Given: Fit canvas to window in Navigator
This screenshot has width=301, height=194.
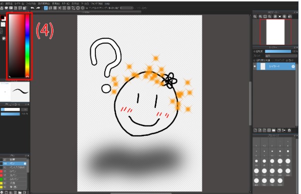Looking at the screenshot, I should [265, 16].
